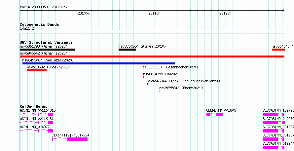294x151 pixels.
Task: Click the small blue mark under nsv5655843
Action: click(160, 91)
